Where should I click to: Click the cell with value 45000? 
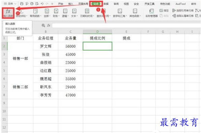click(x=70, y=54)
